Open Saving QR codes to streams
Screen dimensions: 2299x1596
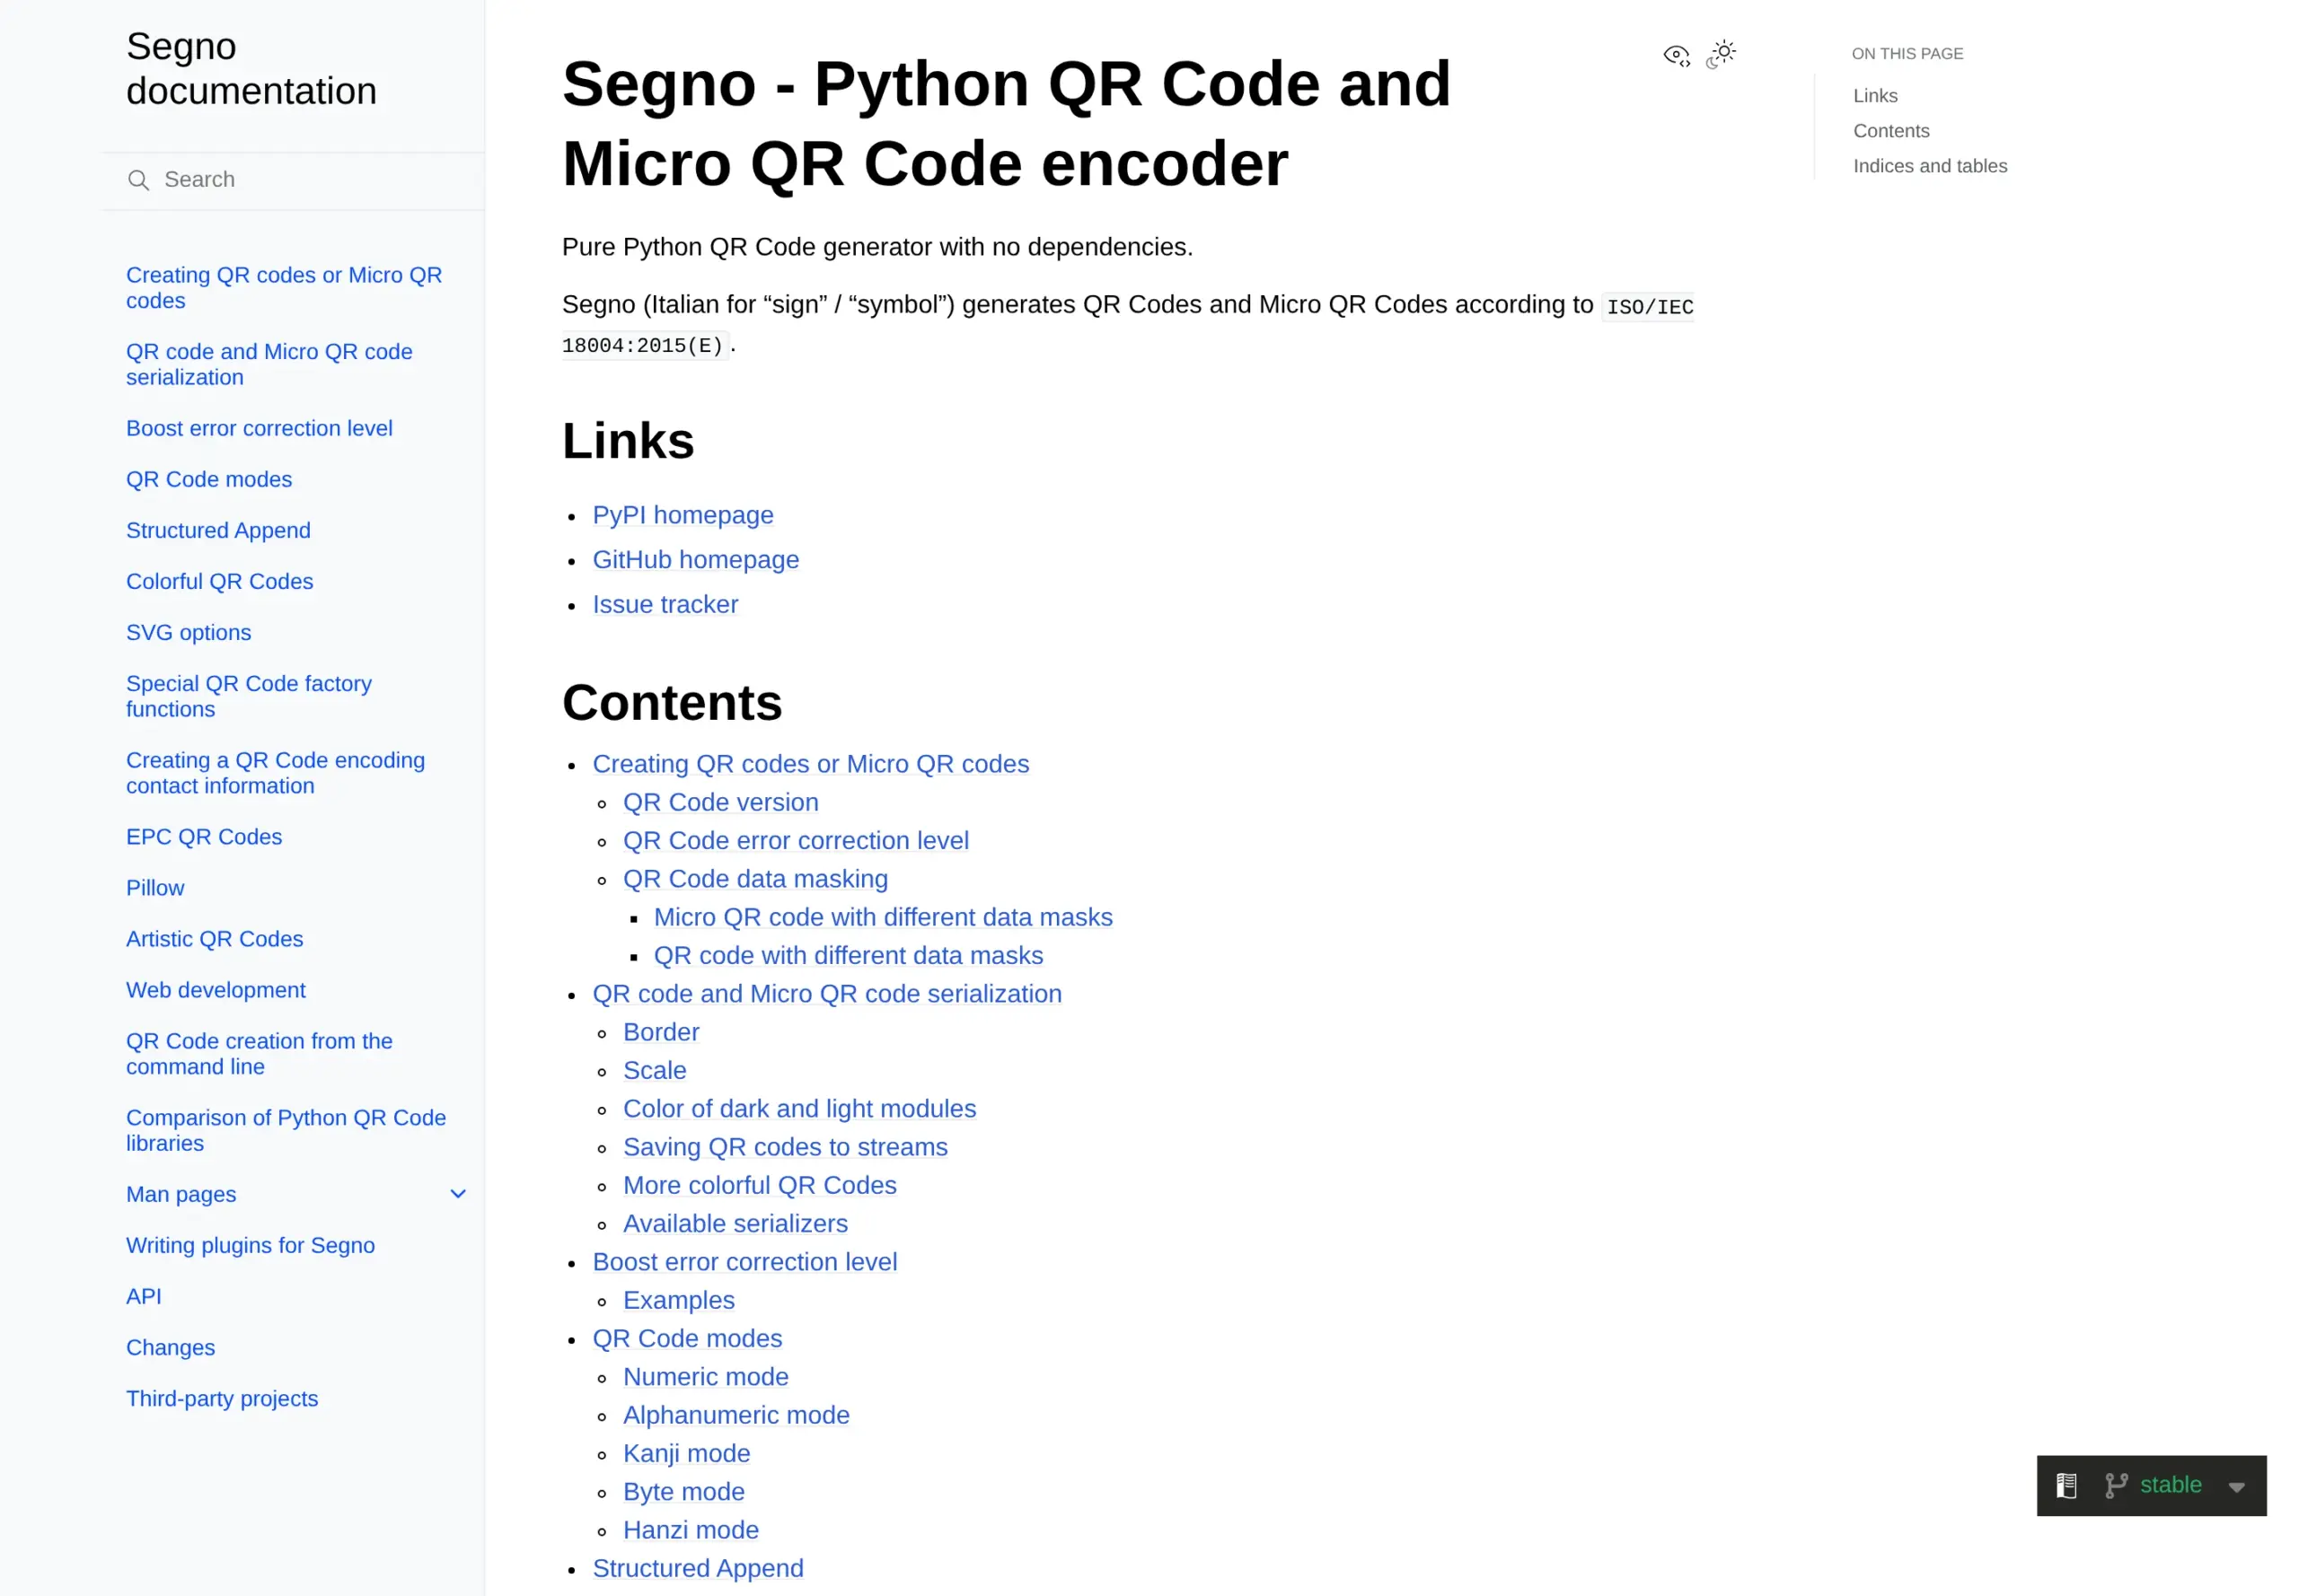pyautogui.click(x=785, y=1146)
